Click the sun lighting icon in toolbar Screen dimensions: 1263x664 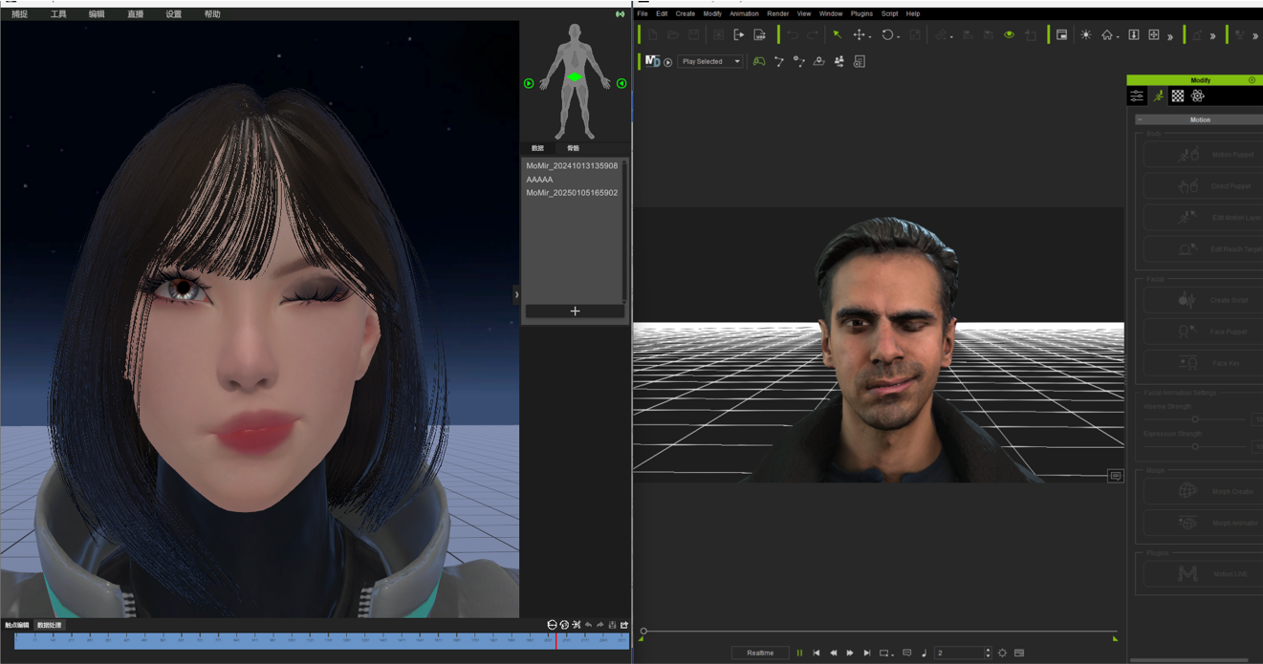[x=1085, y=35]
